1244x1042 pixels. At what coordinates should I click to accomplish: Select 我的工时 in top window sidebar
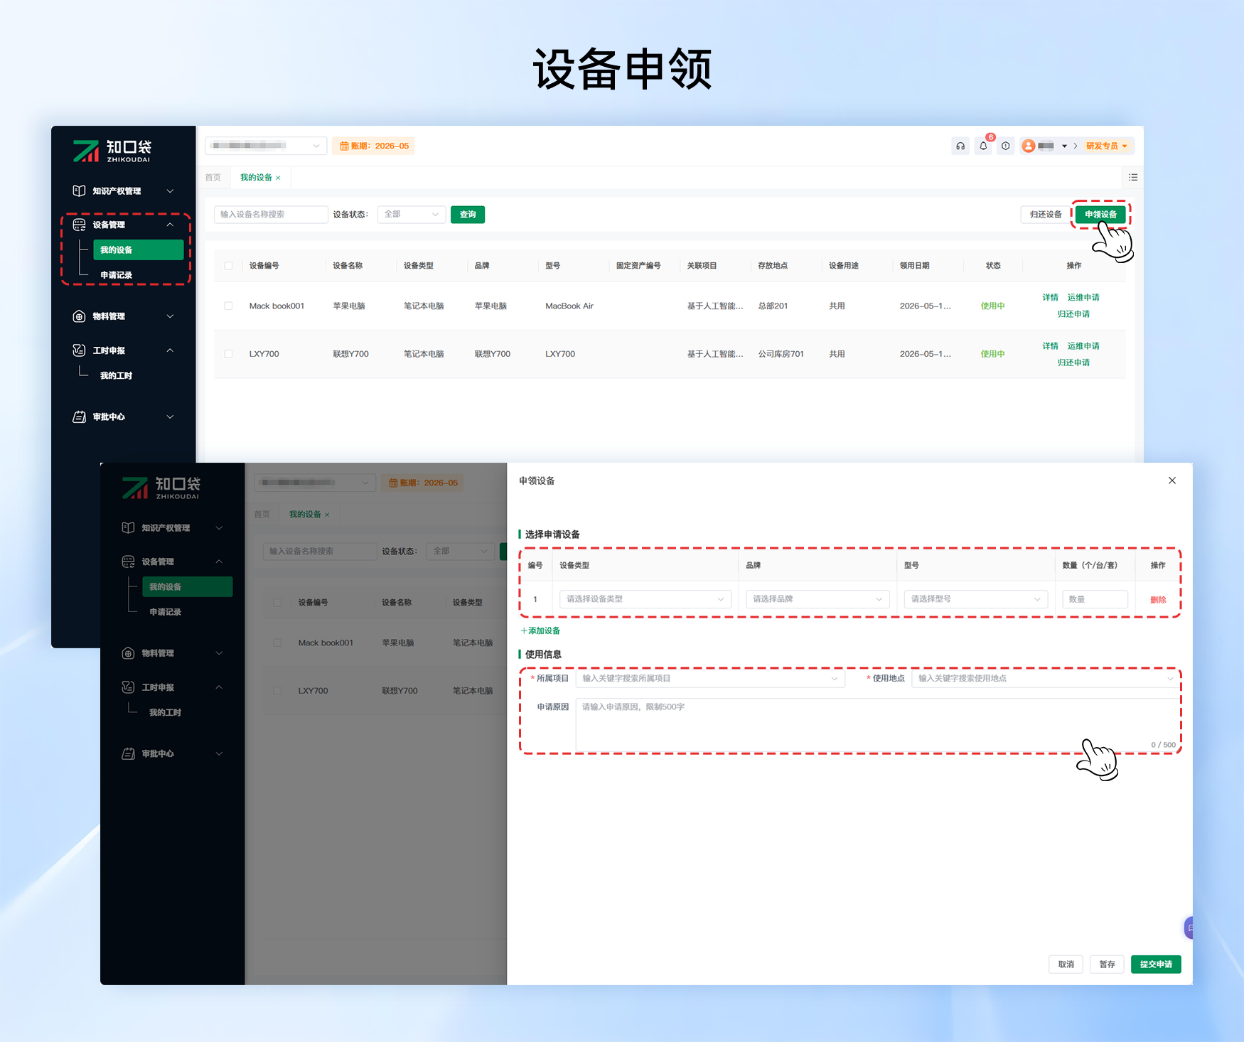pyautogui.click(x=117, y=375)
